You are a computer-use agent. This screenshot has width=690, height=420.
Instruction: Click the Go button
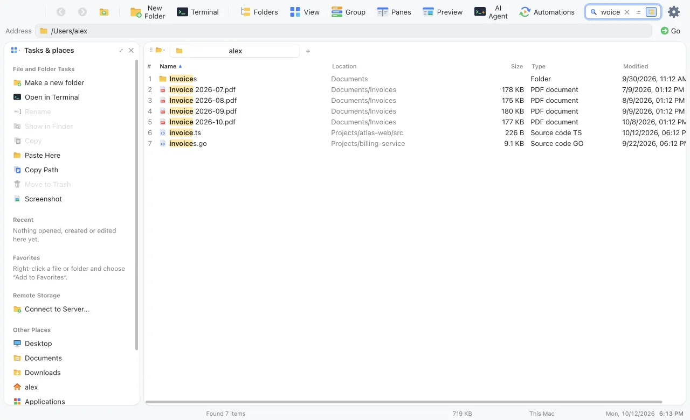coord(671,31)
